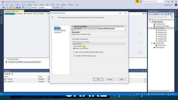Select Expressions page in Foreach Loop Editor
This screenshot has height=100, width=178.
pyautogui.click(x=58, y=33)
